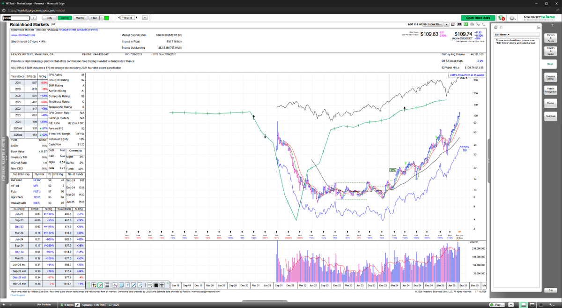Viewport: 562px width, 308px height.
Task: Click the Chart Legend link
Action: (18, 295)
